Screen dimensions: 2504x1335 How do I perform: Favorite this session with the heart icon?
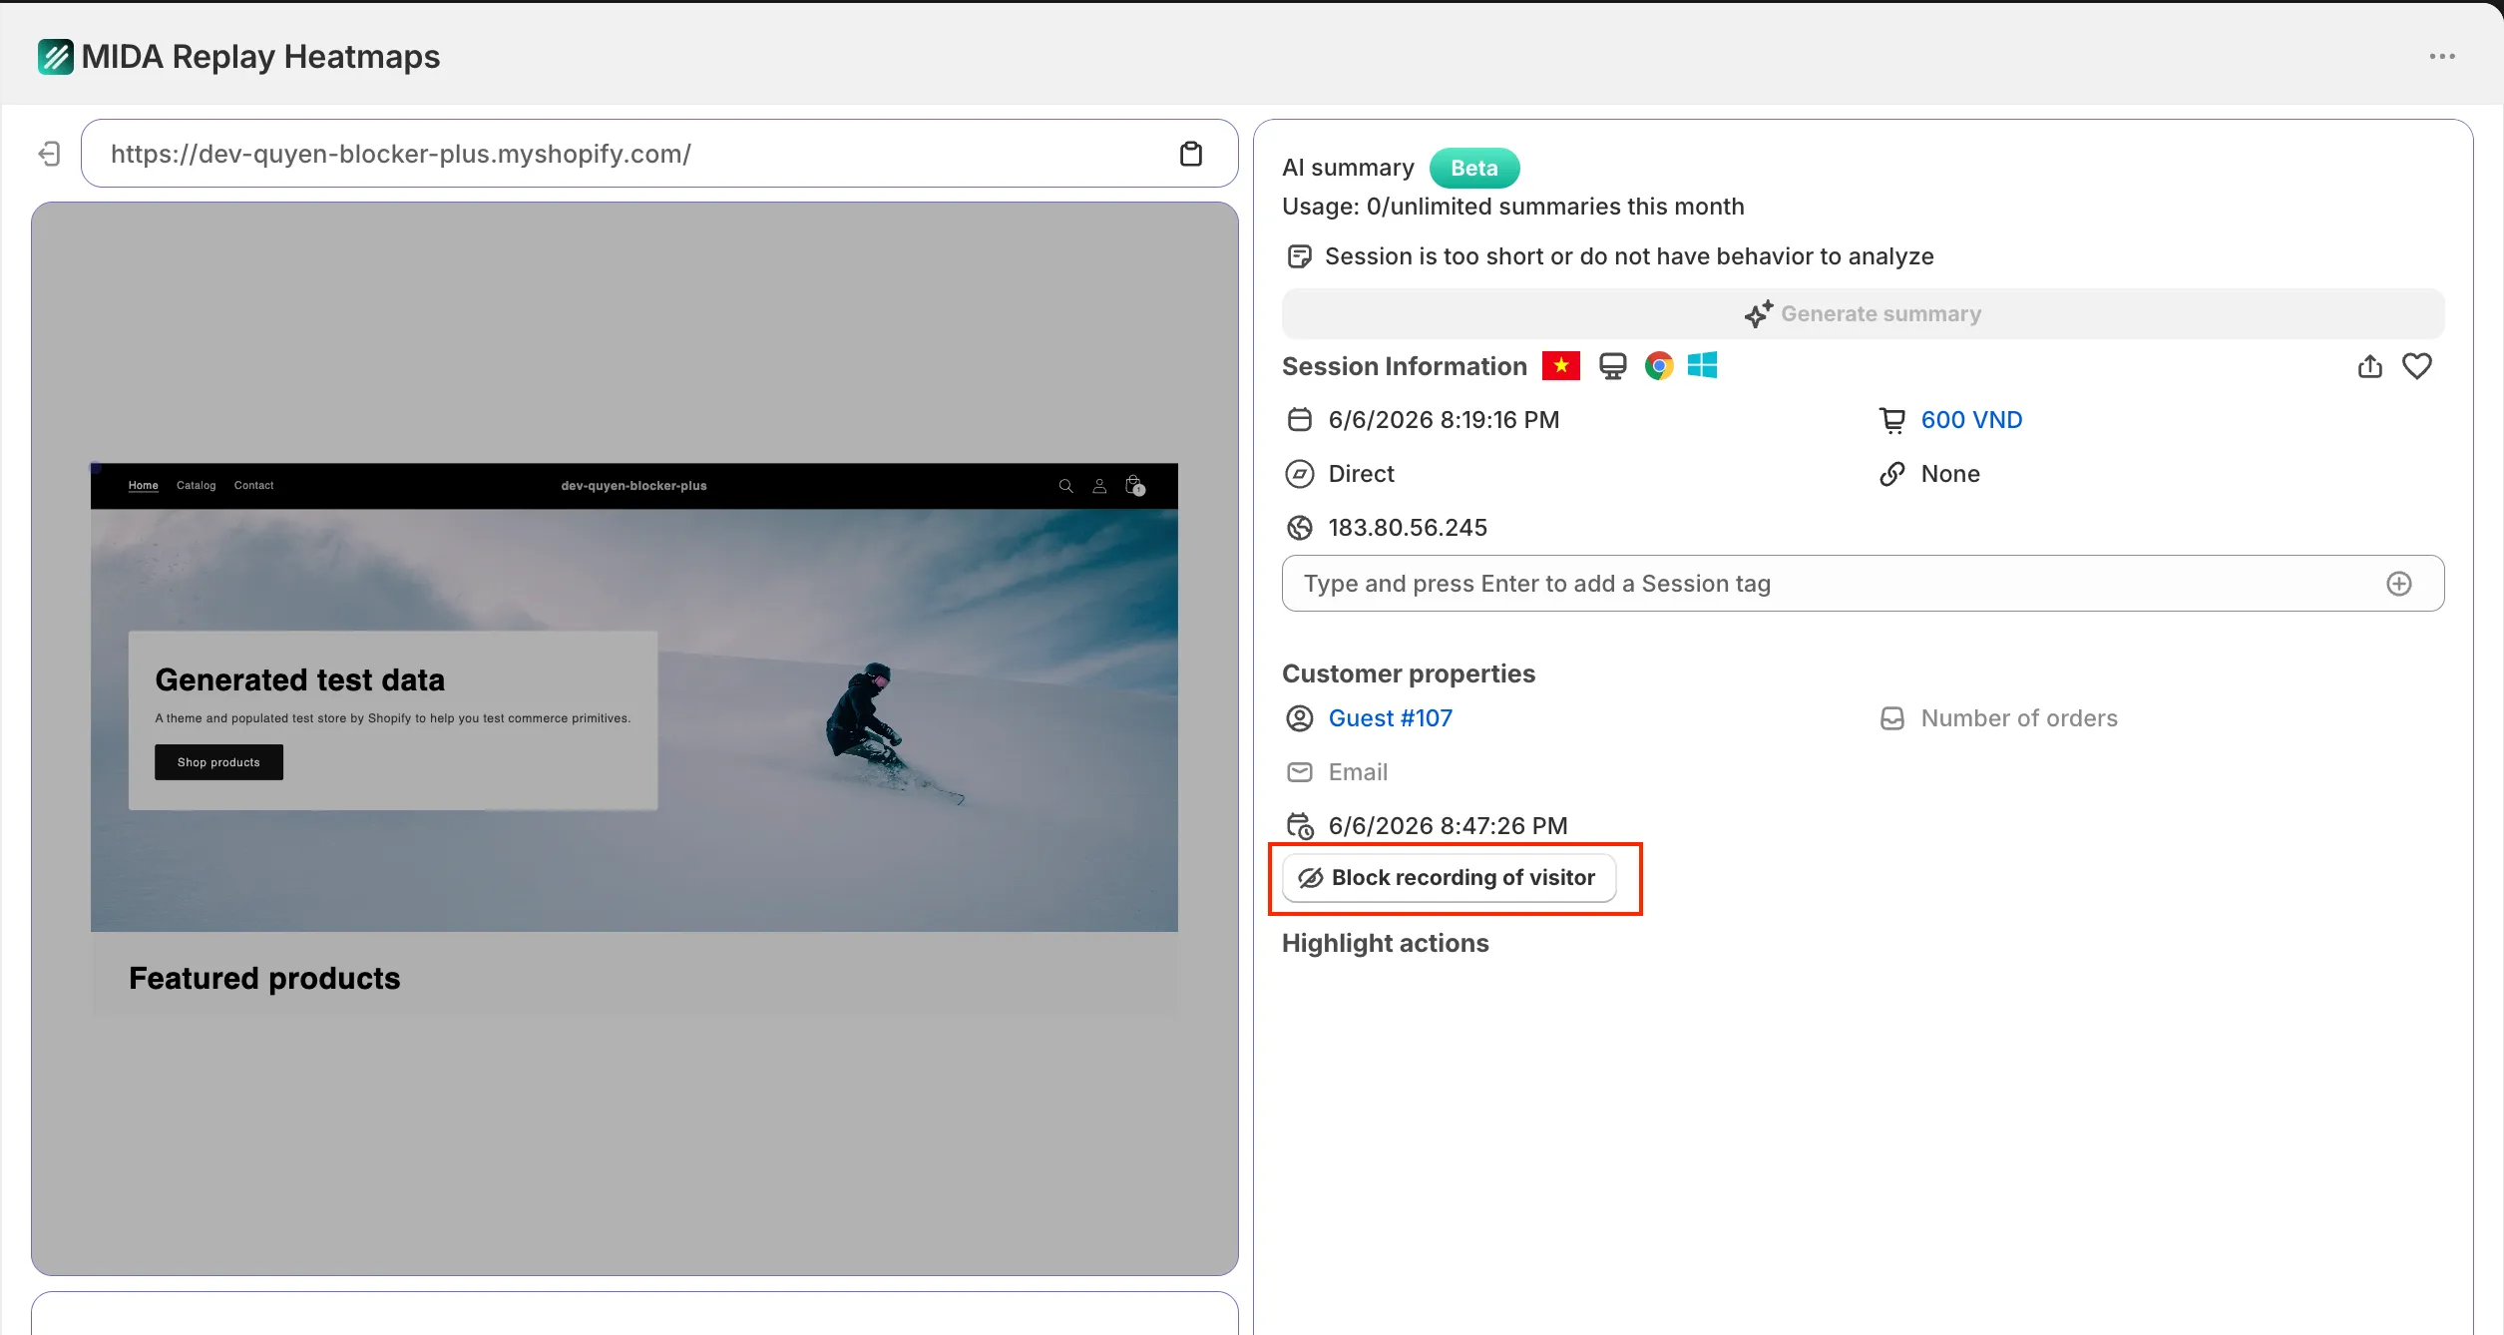pos(2417,366)
